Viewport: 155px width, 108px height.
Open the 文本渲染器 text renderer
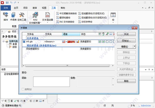coord(48,17)
